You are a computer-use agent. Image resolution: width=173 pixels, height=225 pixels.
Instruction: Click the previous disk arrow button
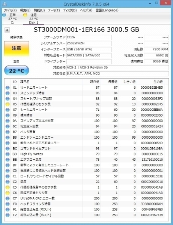tap(7, 30)
